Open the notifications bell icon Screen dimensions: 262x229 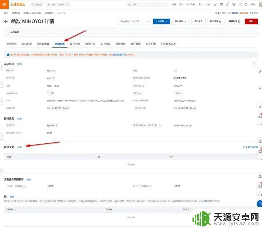click(x=227, y=4)
